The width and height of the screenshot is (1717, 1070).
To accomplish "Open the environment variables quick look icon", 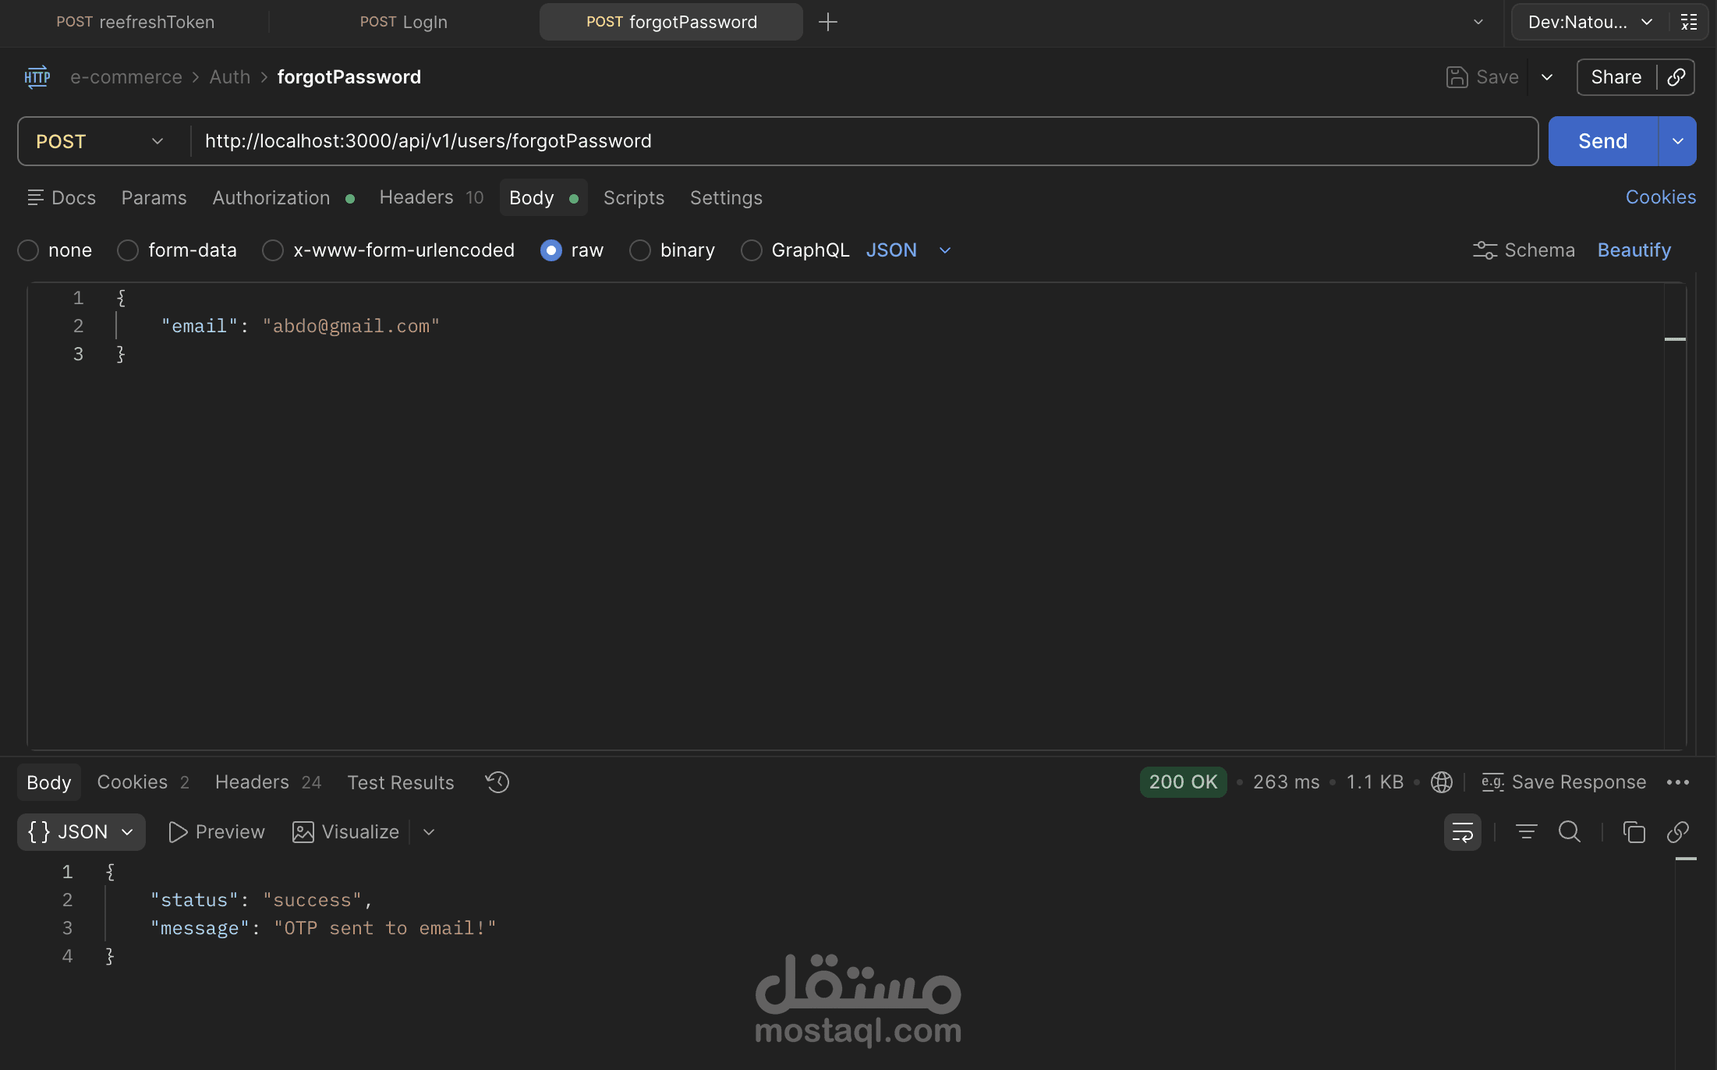I will pyautogui.click(x=1689, y=22).
